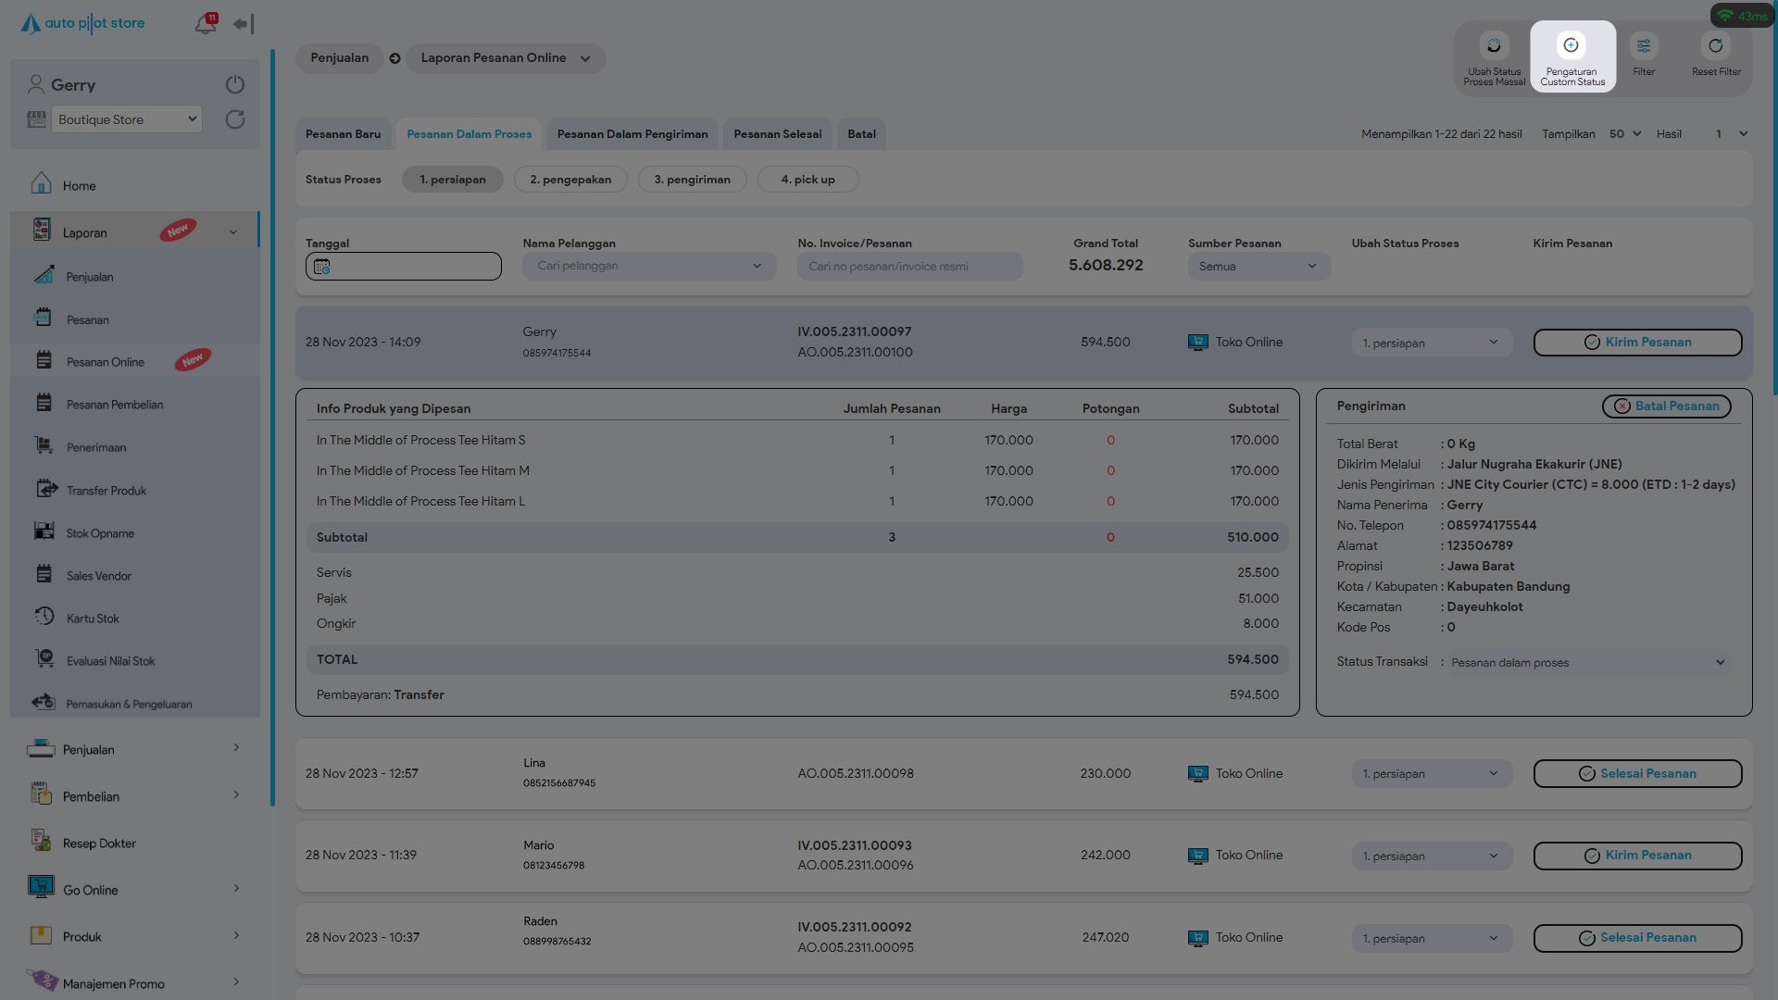Select the 4. pick up status filter

coord(808,180)
